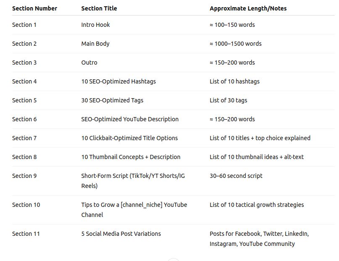
Task: Click the "≈ 1000–1500 words" note
Action: pos(235,44)
